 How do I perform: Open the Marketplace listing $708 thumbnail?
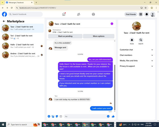pyautogui.click(x=50, y=31)
